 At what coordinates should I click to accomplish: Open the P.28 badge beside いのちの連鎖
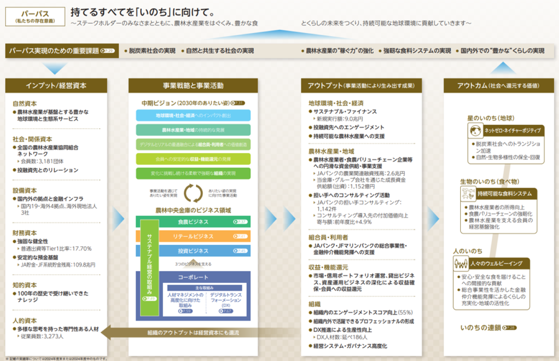[509, 328]
